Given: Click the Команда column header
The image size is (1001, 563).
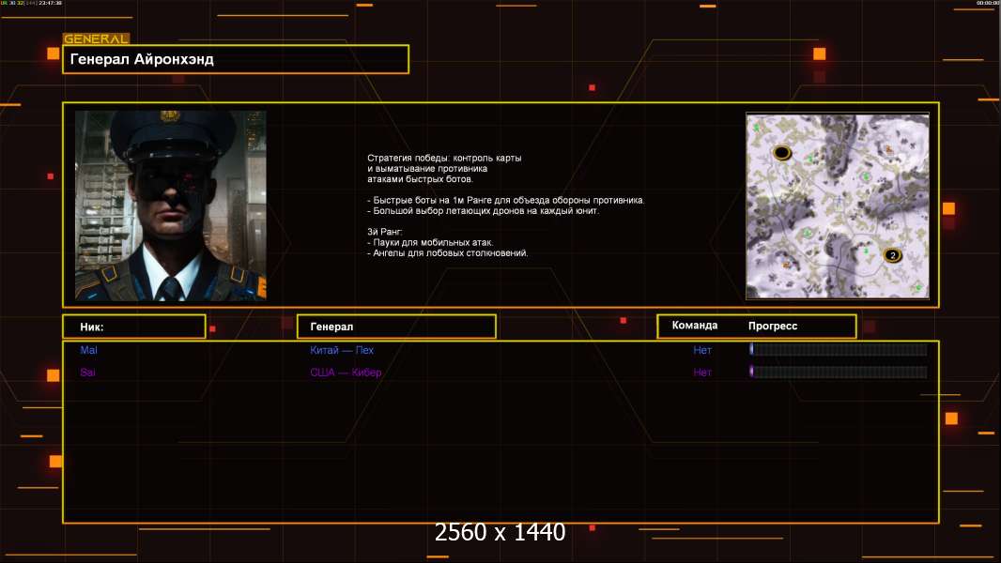Looking at the screenshot, I should point(695,326).
